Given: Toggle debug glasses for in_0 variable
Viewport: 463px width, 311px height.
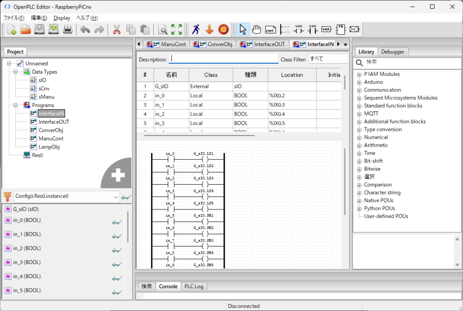Looking at the screenshot, I should [117, 222].
